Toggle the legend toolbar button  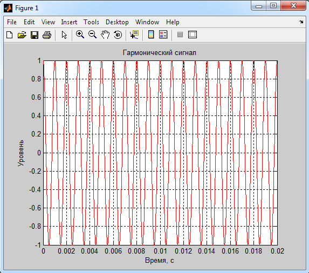click(x=163, y=35)
